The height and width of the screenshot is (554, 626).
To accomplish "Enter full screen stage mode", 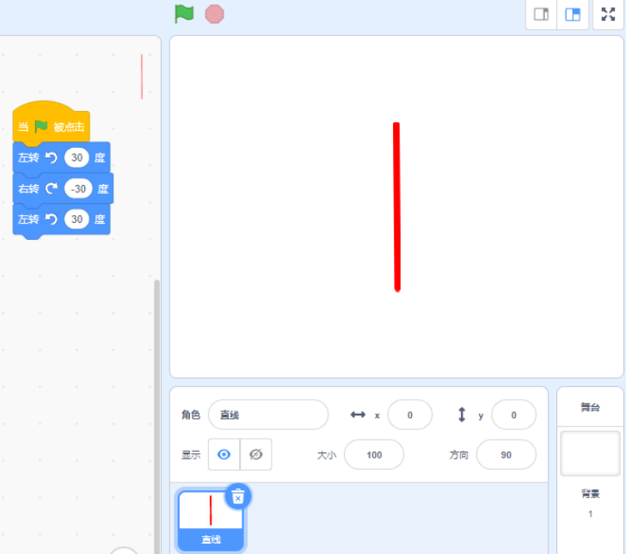I will 608,15.
